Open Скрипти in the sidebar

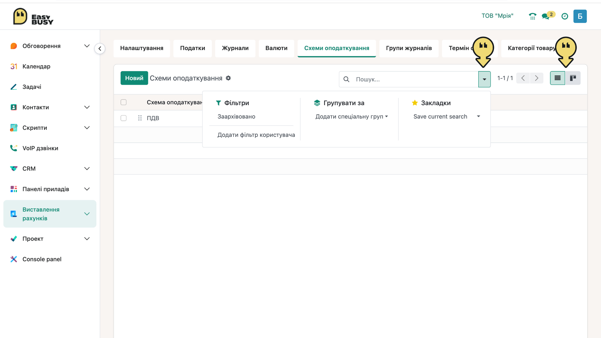(35, 128)
